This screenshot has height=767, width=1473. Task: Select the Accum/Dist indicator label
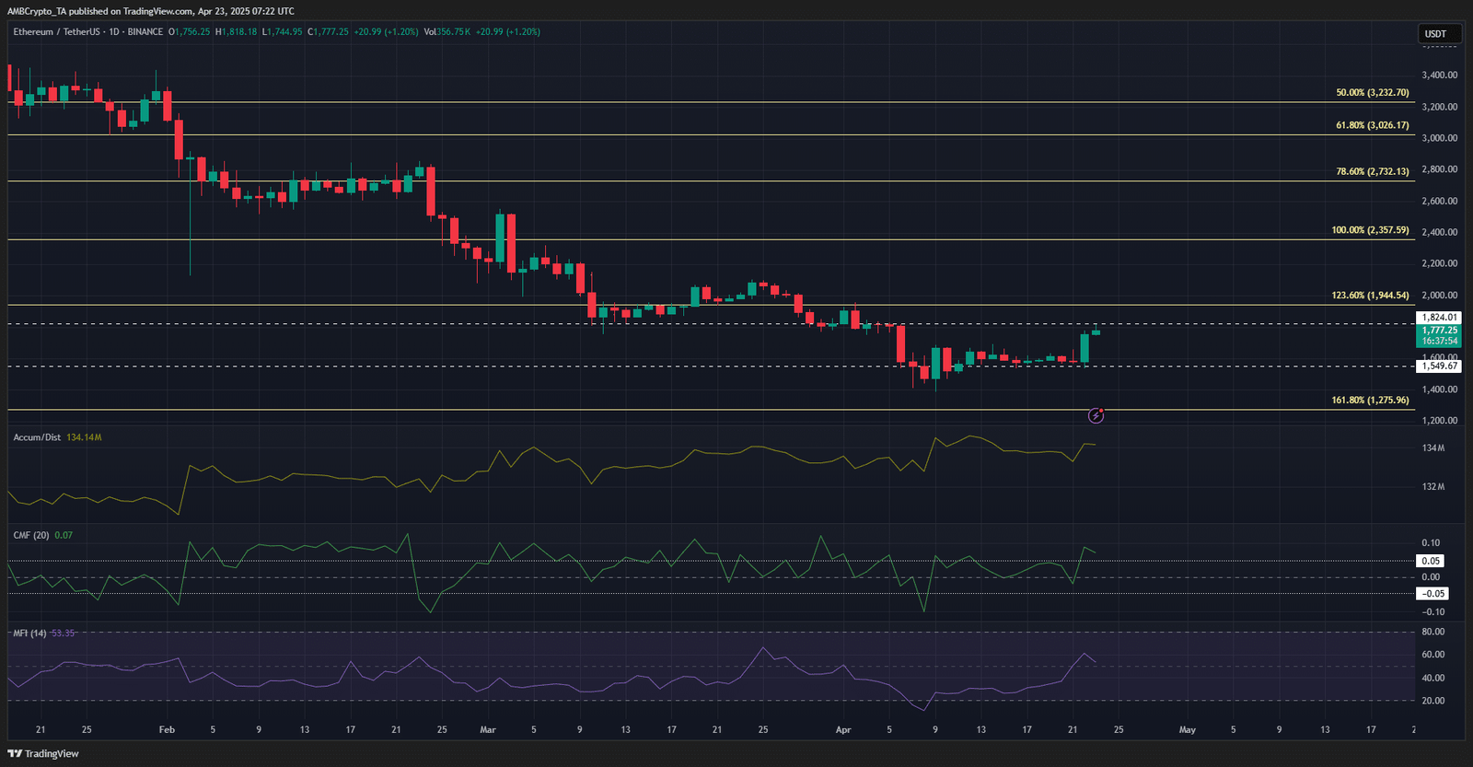pos(37,437)
